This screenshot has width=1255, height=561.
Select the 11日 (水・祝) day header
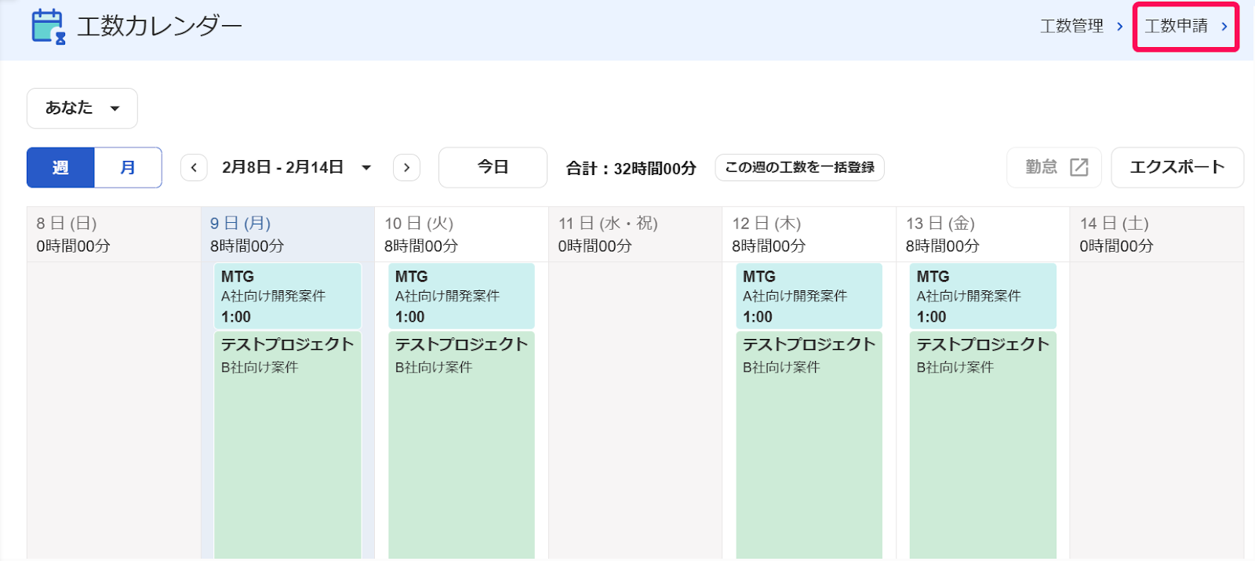tap(635, 234)
